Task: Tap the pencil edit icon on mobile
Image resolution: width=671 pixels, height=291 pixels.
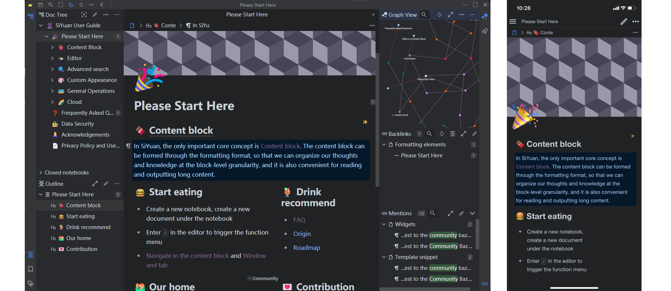Action: (624, 21)
